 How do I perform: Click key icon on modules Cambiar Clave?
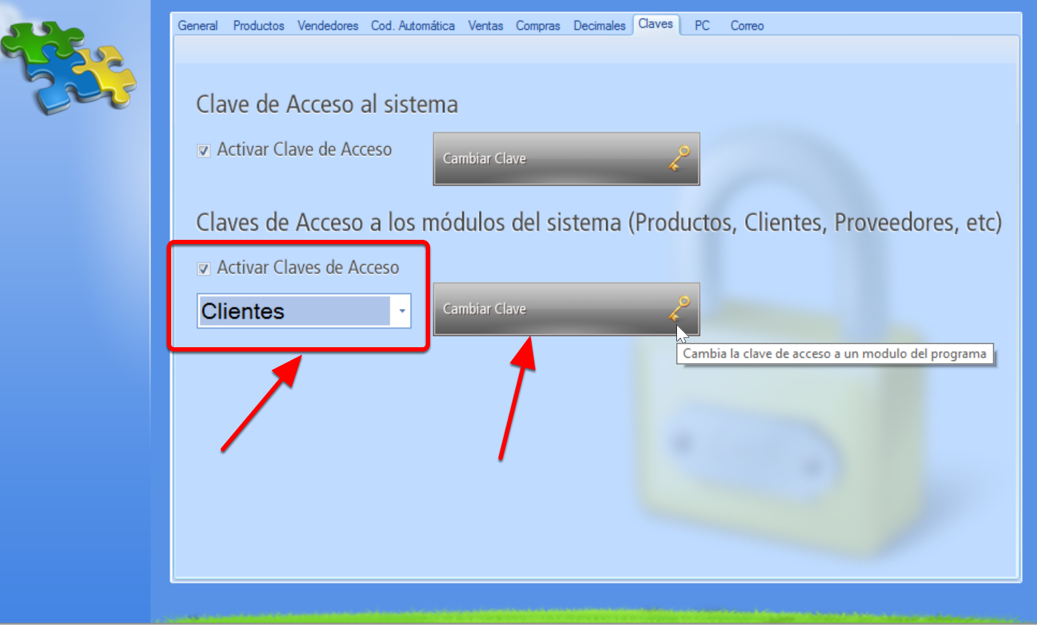[678, 308]
